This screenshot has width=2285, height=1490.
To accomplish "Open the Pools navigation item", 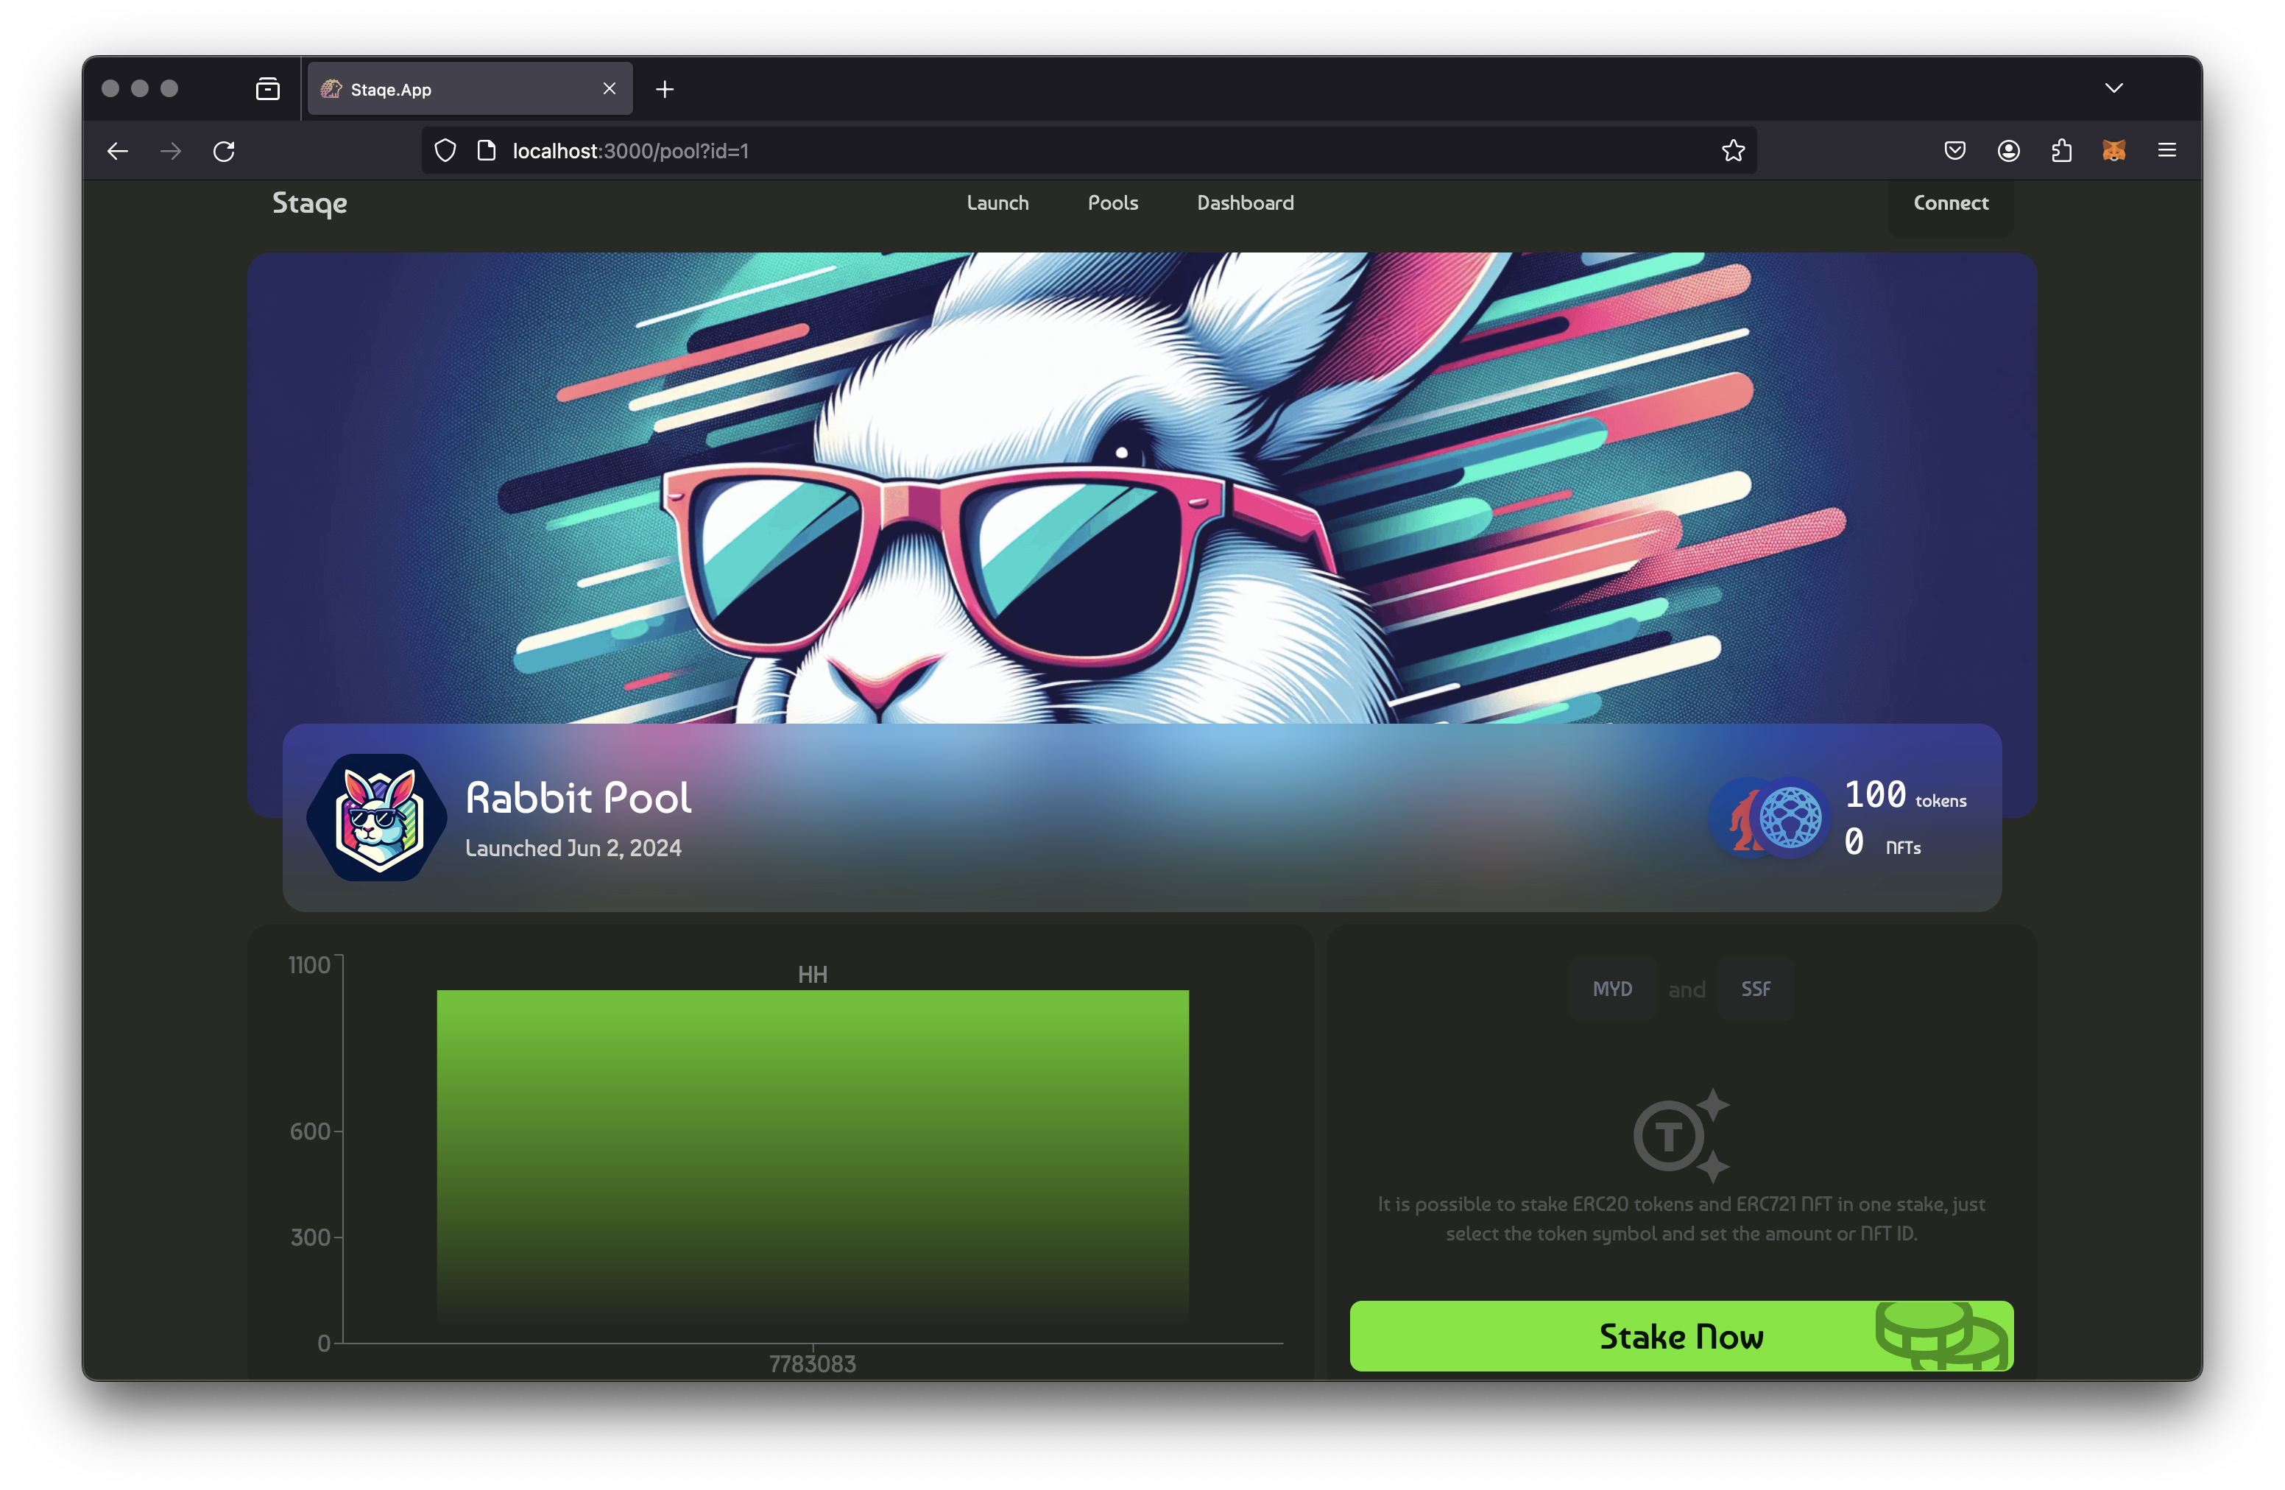I will 1113,202.
